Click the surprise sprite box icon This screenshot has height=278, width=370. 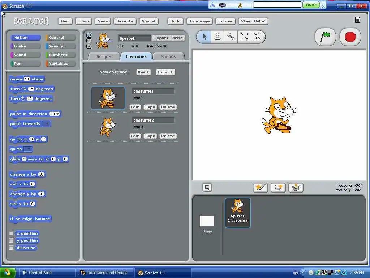pos(296,188)
